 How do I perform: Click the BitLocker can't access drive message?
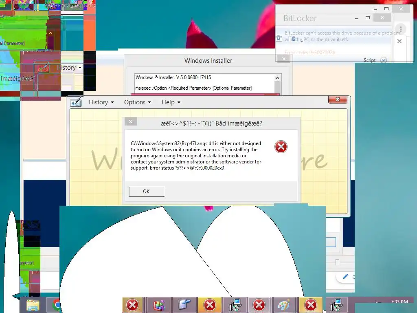(342, 36)
